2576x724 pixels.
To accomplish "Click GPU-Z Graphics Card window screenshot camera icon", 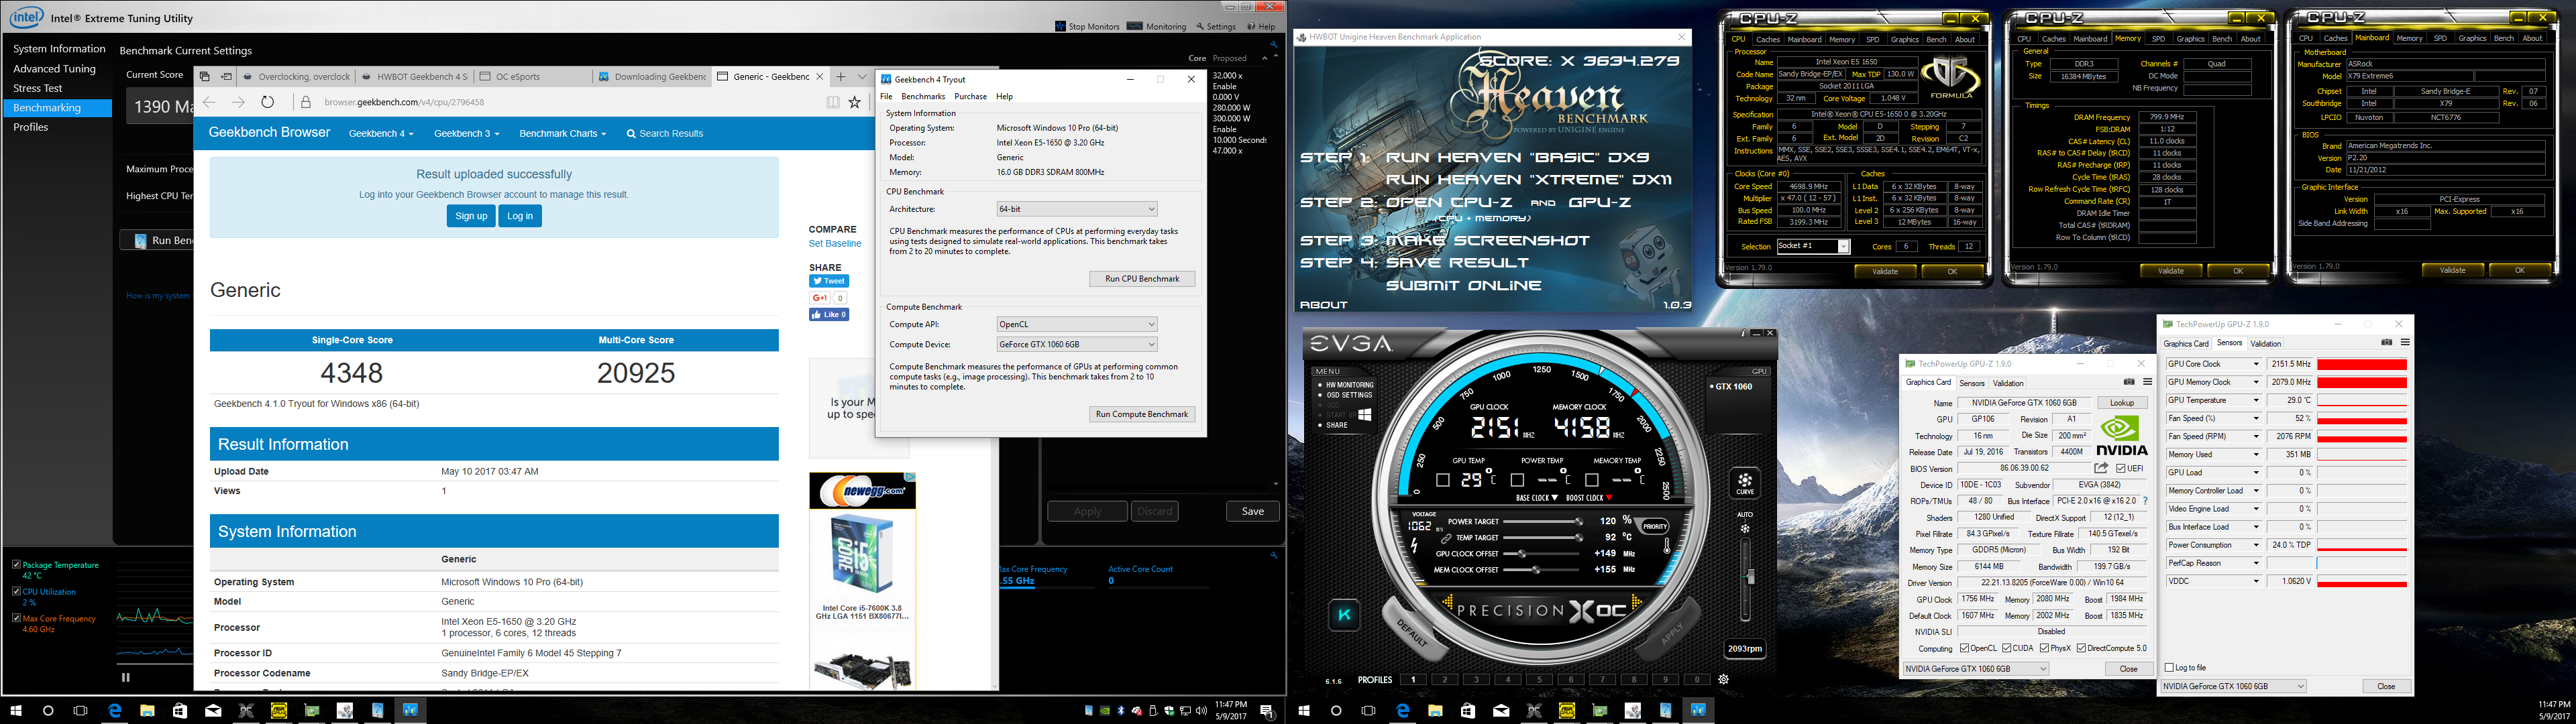I will click(x=2129, y=382).
